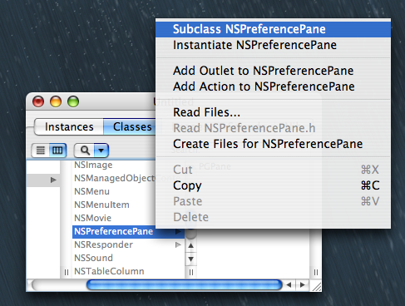The image size is (405, 306).
Task: Switch to outline list view icon
Action: coord(41,151)
